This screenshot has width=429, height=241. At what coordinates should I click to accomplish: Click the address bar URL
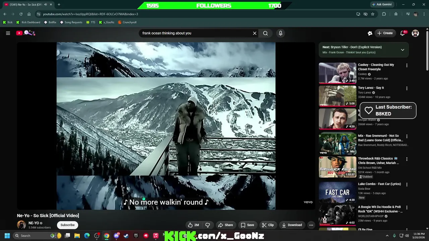(x=90, y=14)
